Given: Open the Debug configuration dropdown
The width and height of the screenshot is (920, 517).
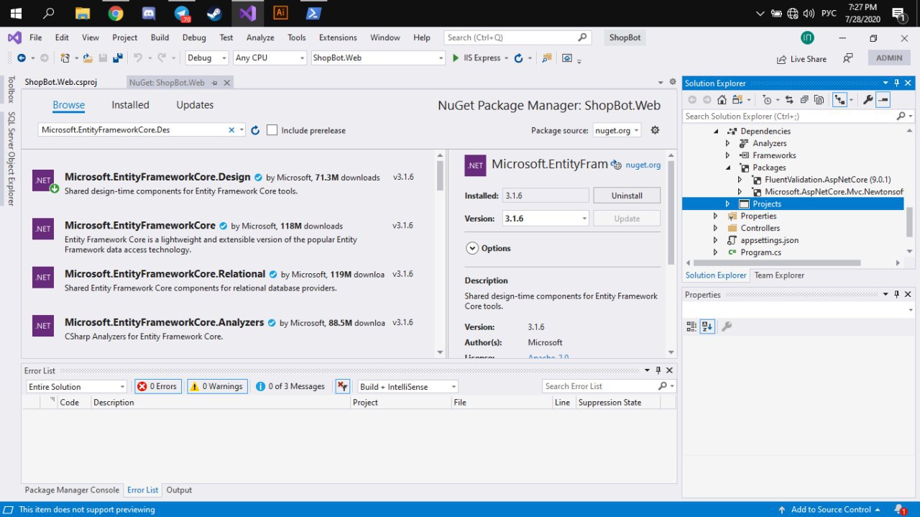Looking at the screenshot, I should click(x=207, y=58).
